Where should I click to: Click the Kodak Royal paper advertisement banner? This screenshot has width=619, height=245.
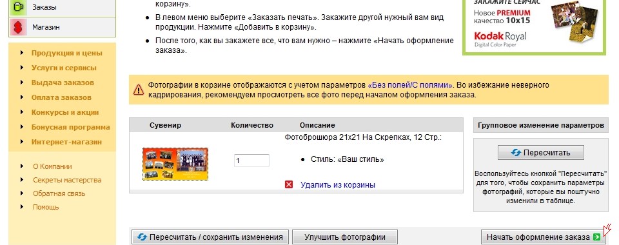click(534, 26)
